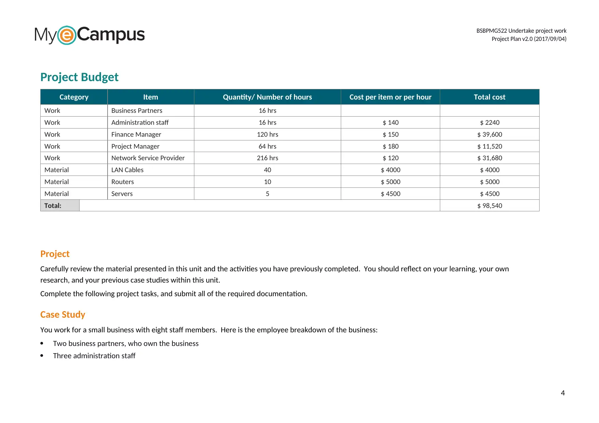
Task: Click the 'Category' column header
Action: click(x=74, y=97)
